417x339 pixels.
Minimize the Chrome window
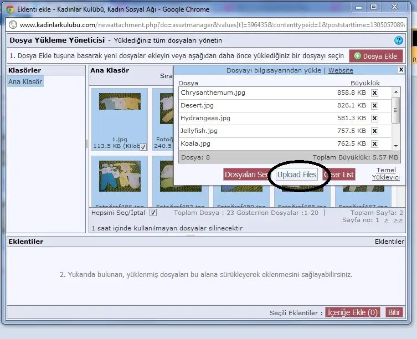[x=359, y=7]
